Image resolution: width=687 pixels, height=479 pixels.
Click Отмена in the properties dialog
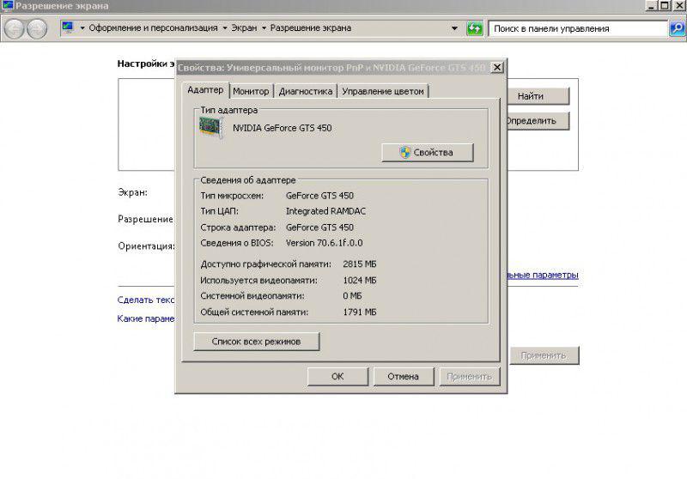click(x=403, y=377)
